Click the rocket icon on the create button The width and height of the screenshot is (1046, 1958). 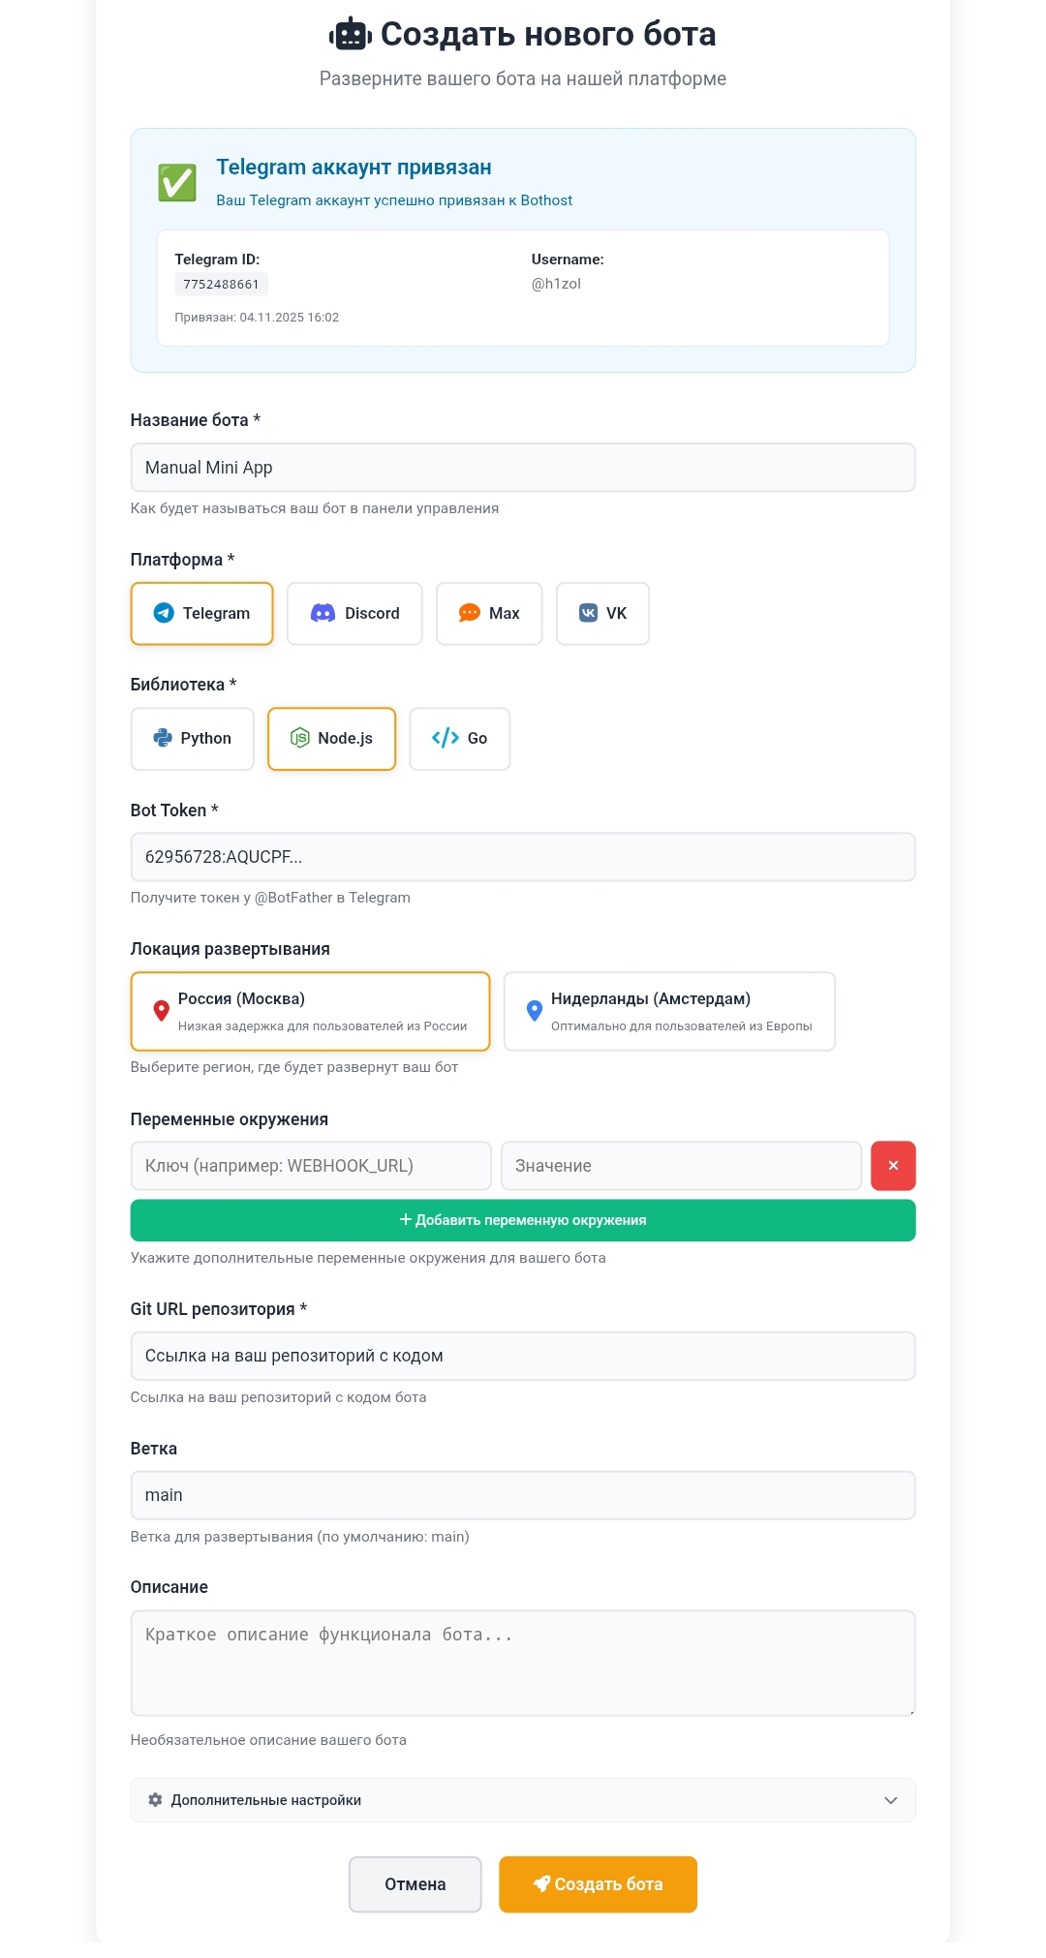541,1883
